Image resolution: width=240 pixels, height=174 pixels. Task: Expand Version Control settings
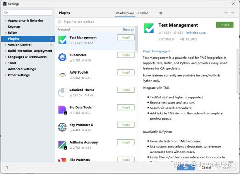(x=5, y=45)
